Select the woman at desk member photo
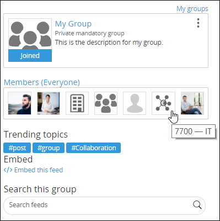This screenshot has width=220, height=221. tap(49, 103)
